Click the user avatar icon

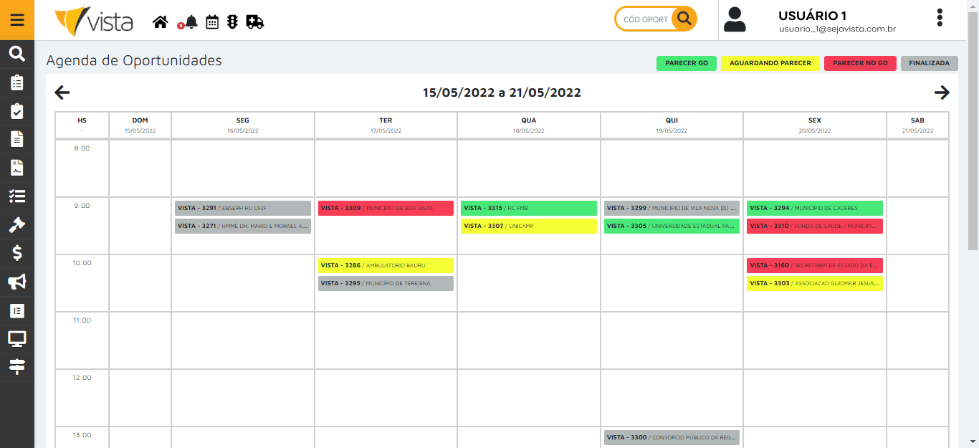click(x=735, y=19)
